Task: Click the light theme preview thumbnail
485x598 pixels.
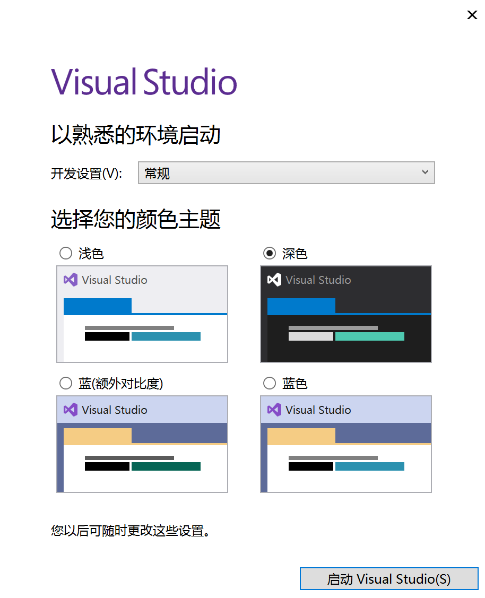Action: point(142,314)
